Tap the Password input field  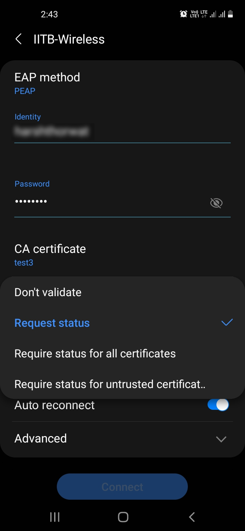click(x=109, y=202)
